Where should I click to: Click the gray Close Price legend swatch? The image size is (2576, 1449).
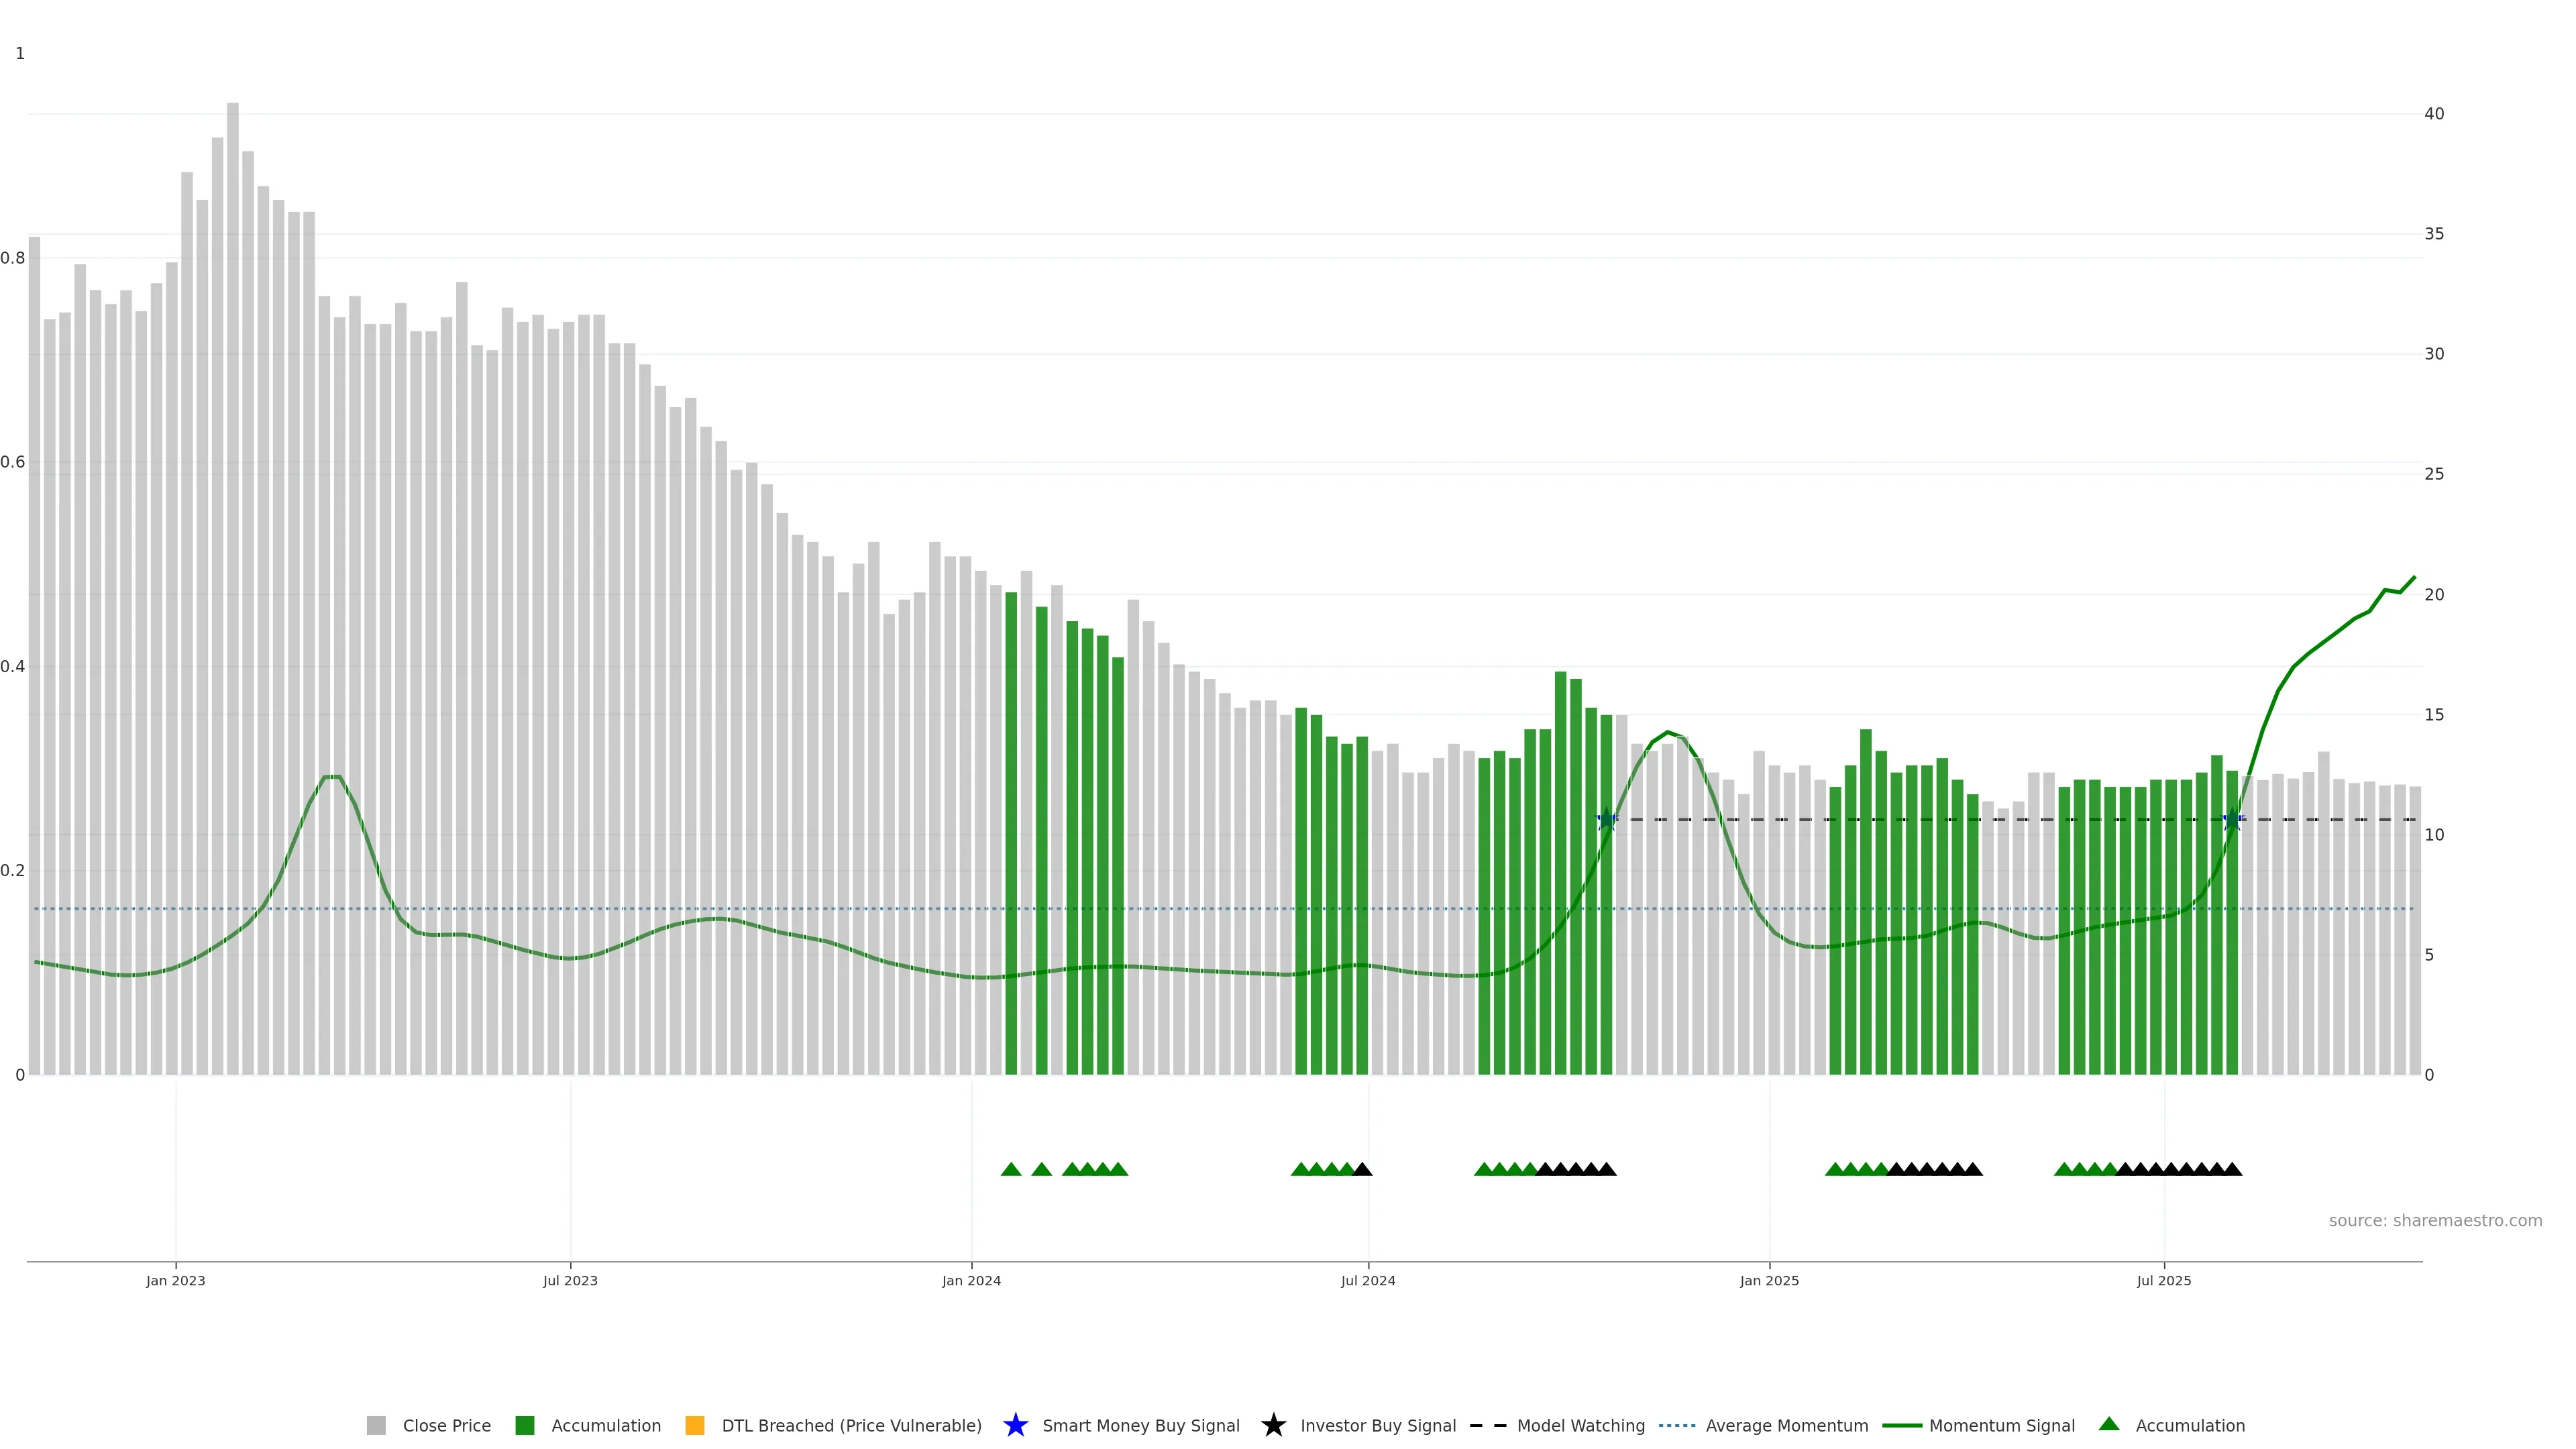point(376,1426)
